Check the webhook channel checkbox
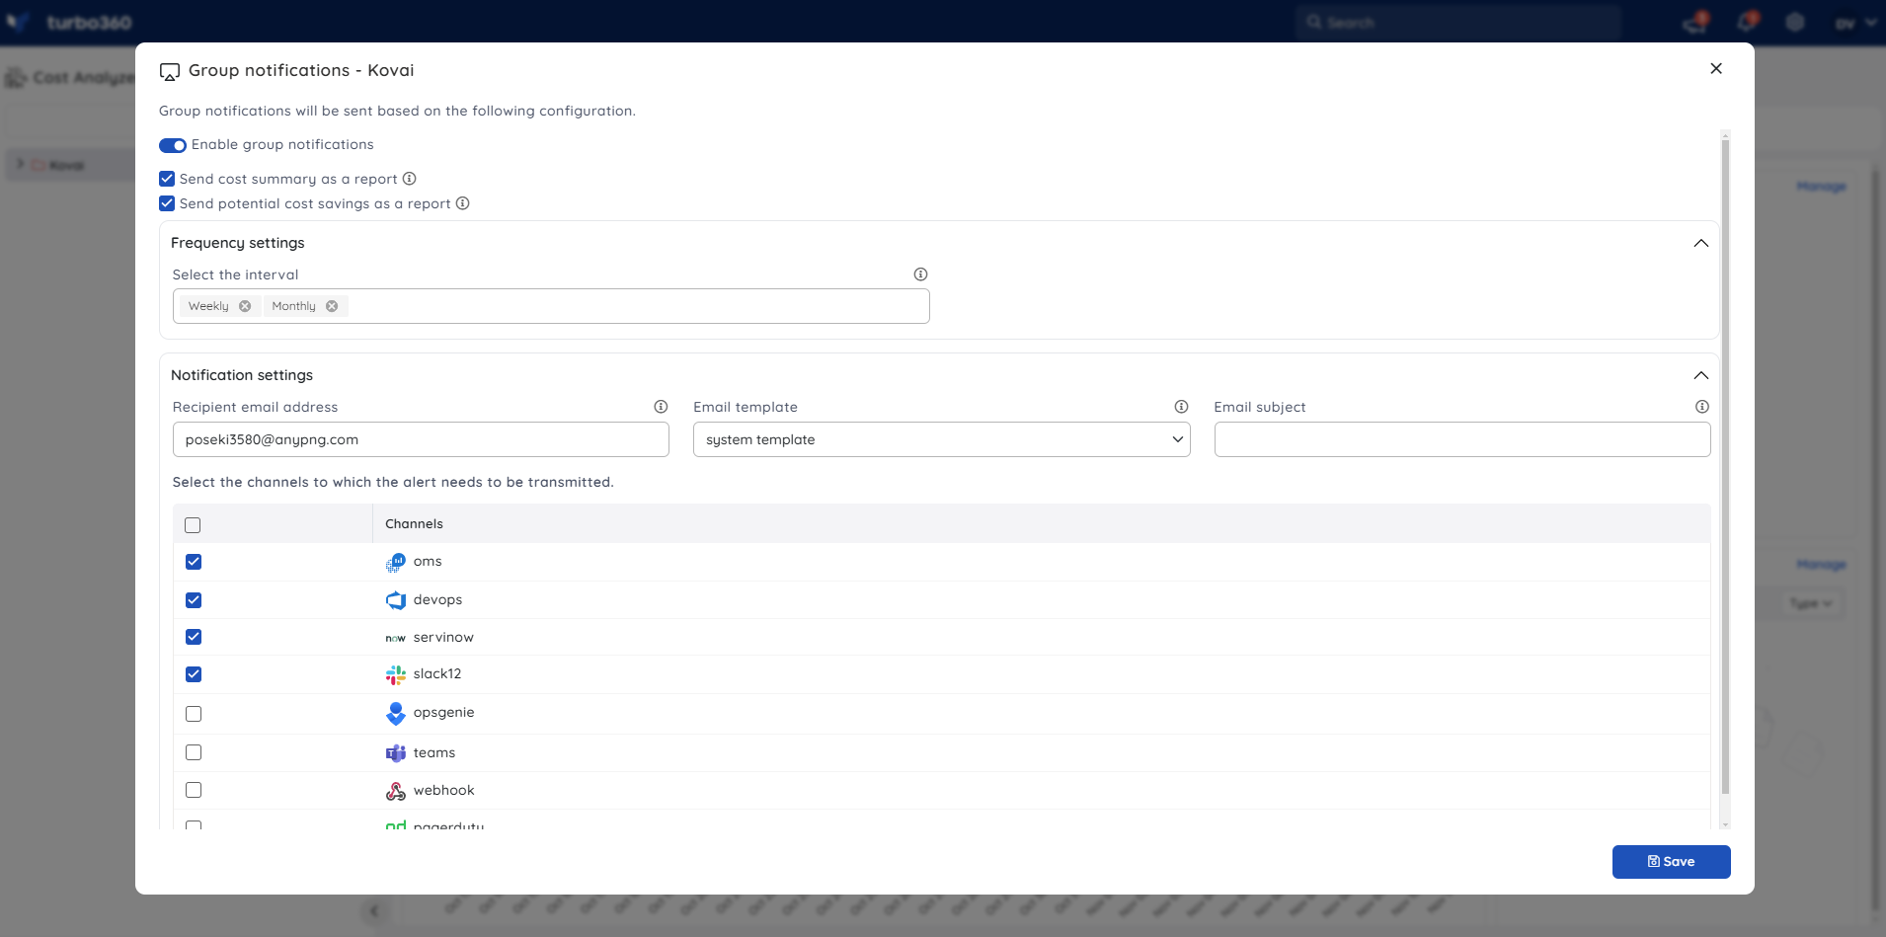Image resolution: width=1886 pixels, height=937 pixels. [194, 790]
